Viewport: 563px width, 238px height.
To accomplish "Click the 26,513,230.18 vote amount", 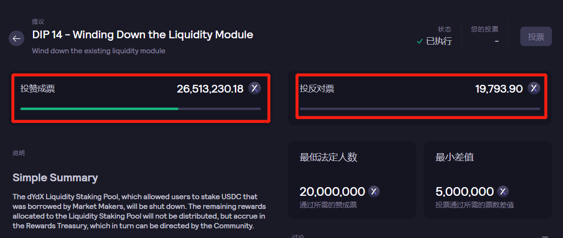I will 210,89.
